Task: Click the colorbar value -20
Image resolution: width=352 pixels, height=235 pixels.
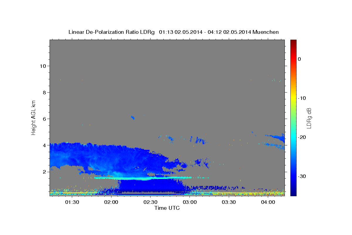Action: pos(302,137)
